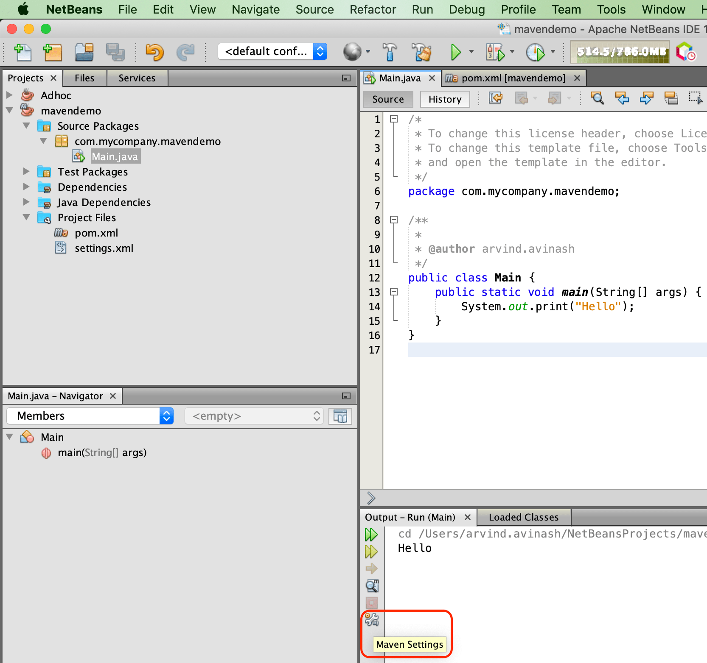Open the New Project toolbar icon

[53, 52]
